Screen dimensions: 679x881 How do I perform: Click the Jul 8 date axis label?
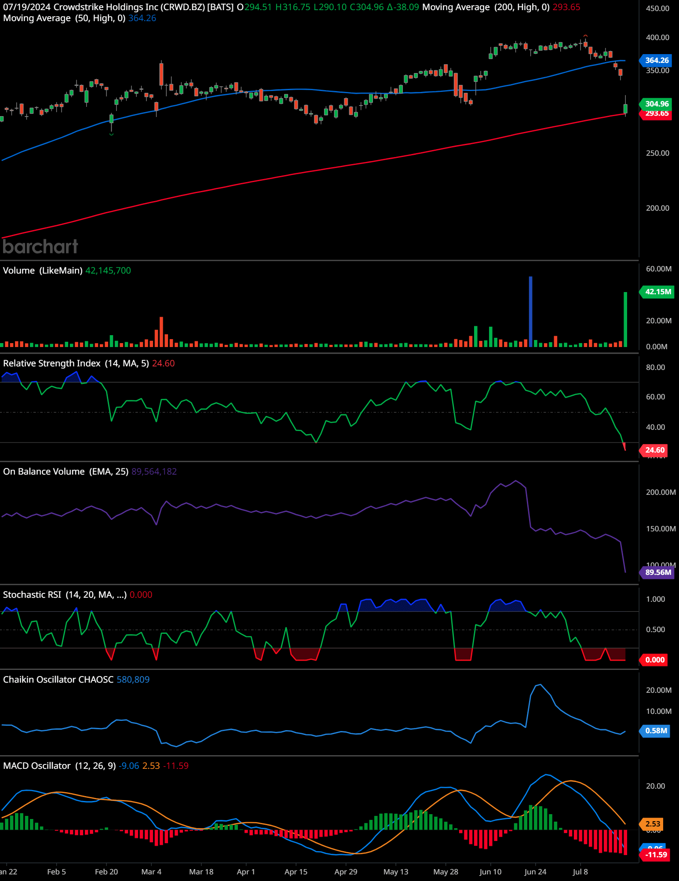point(580,872)
